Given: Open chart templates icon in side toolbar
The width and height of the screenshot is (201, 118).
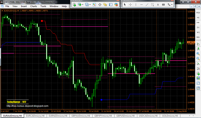Looking at the screenshot, I should (x=198, y=88).
